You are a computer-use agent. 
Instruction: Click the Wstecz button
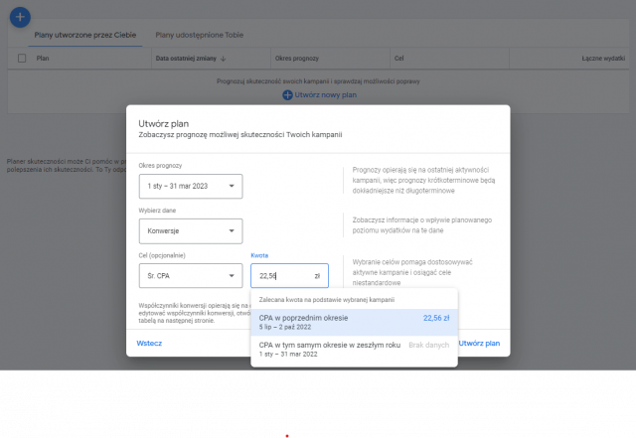pos(149,343)
